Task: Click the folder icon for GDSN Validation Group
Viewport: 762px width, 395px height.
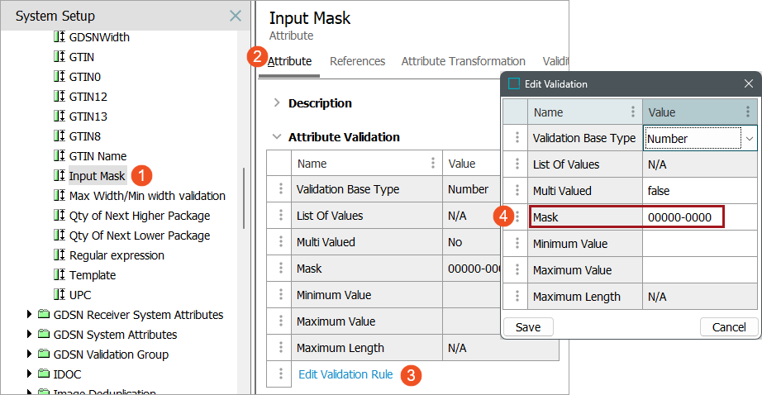Action: pos(45,355)
